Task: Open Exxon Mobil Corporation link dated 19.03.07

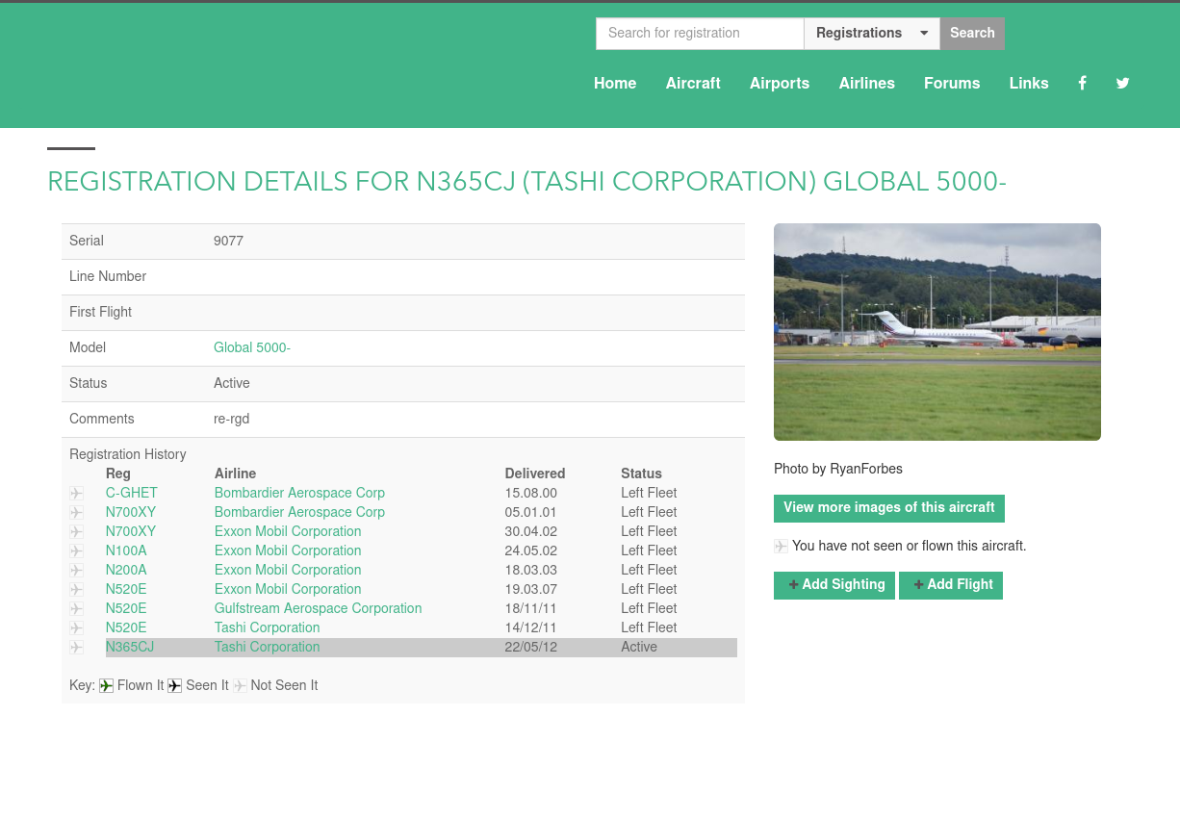Action: 288,589
